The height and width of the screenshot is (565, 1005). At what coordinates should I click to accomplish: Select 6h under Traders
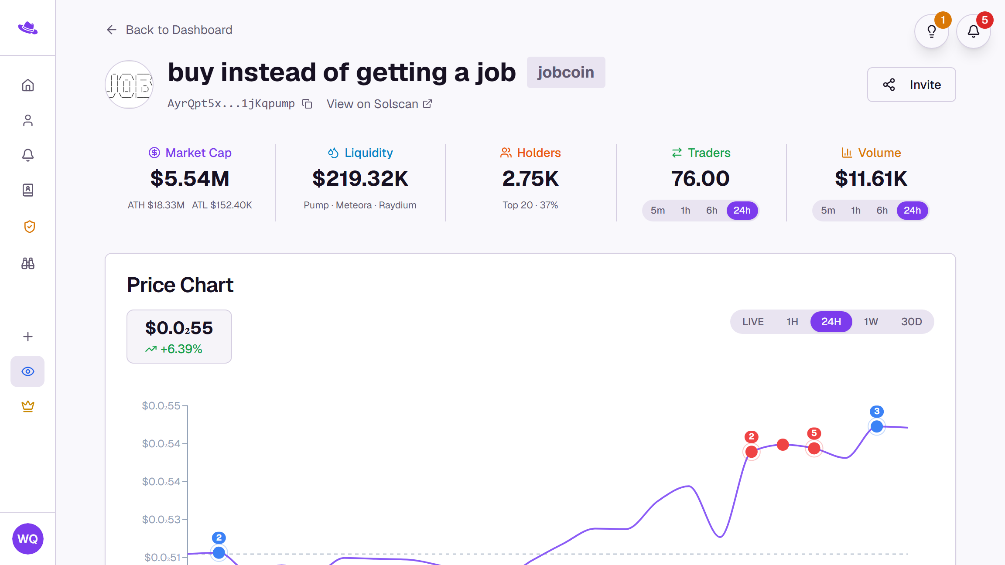pyautogui.click(x=712, y=211)
